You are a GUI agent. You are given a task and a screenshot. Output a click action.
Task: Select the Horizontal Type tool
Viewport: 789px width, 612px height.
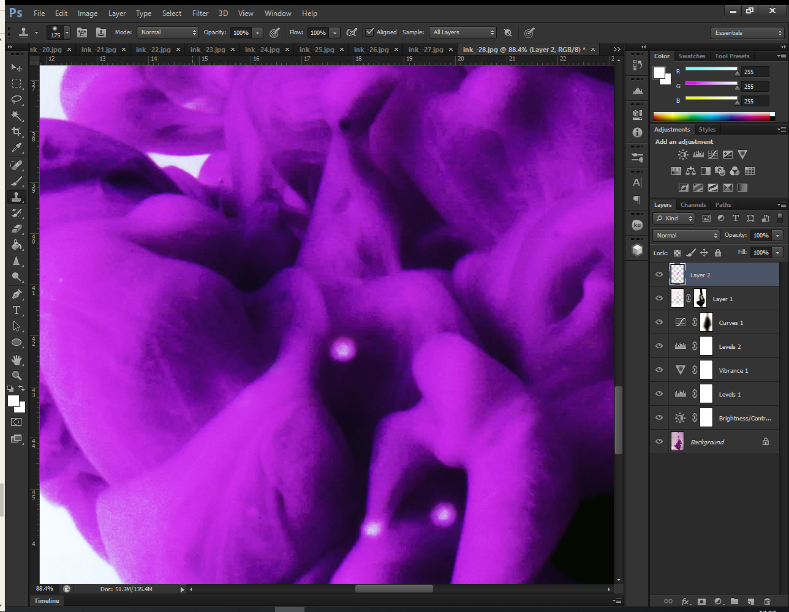[x=17, y=310]
